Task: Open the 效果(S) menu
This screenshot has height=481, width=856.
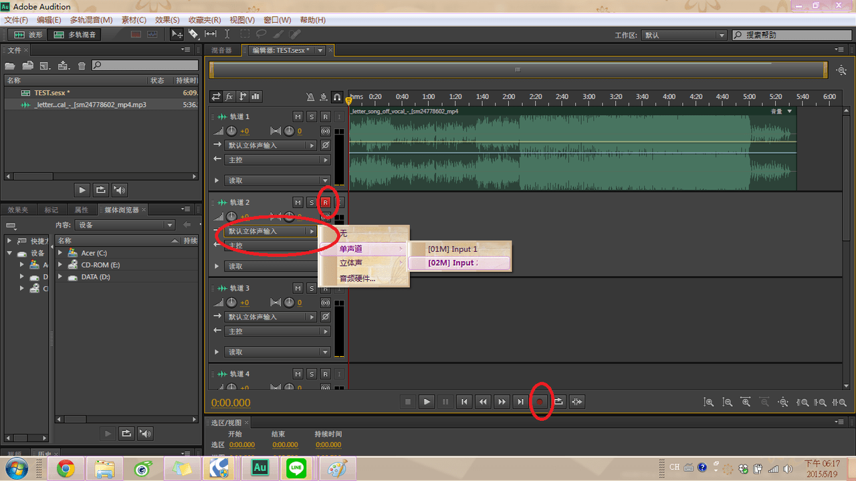Action: click(x=167, y=20)
